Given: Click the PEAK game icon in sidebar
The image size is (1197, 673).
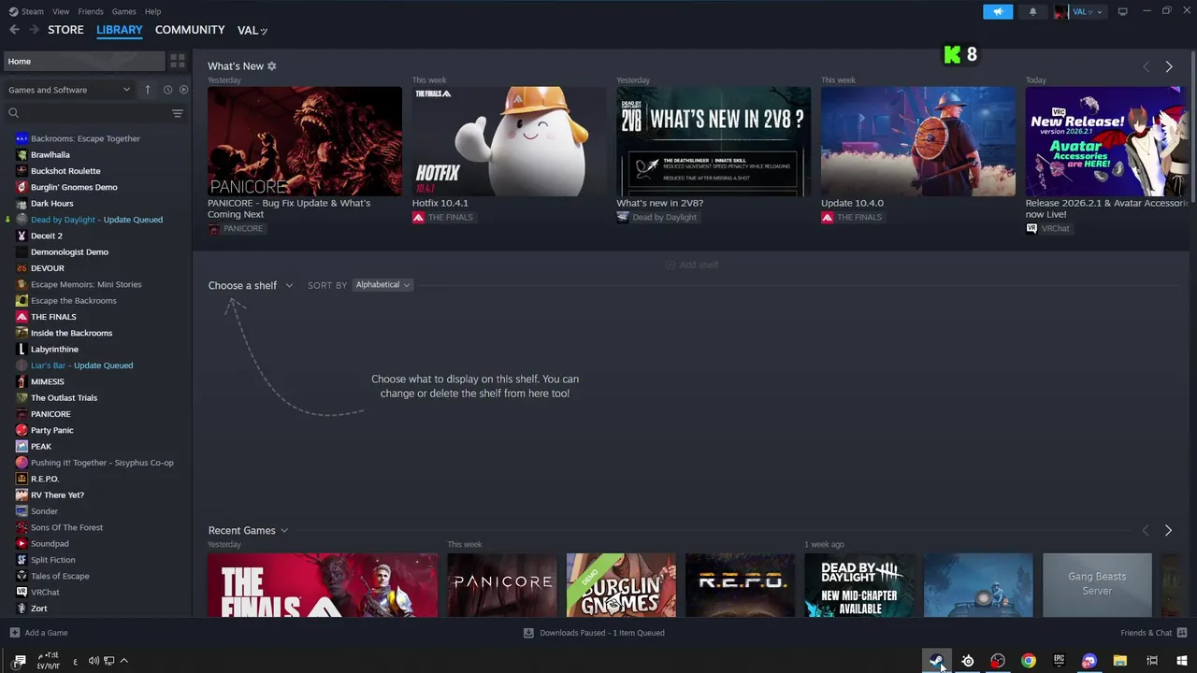Looking at the screenshot, I should coord(22,447).
